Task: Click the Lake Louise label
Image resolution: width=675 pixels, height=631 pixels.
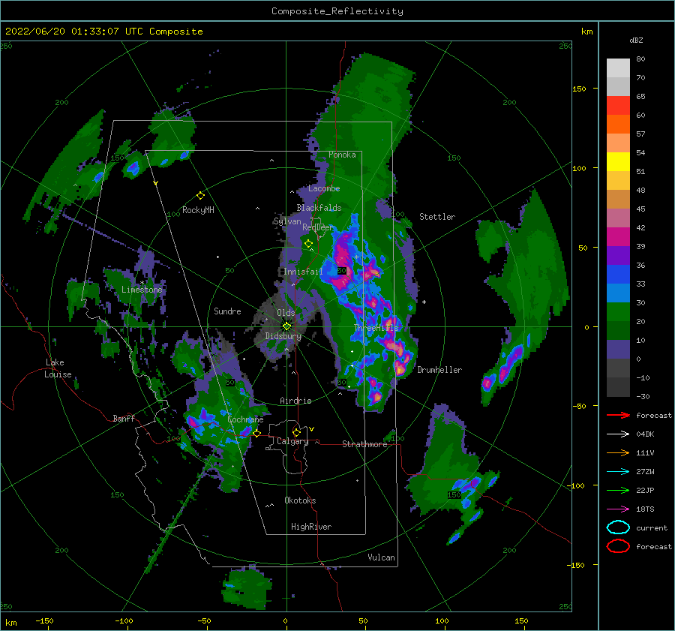Action: 58,368
